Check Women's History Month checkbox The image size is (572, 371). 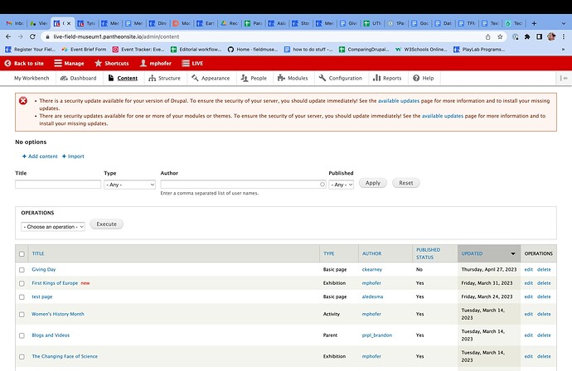(x=22, y=315)
